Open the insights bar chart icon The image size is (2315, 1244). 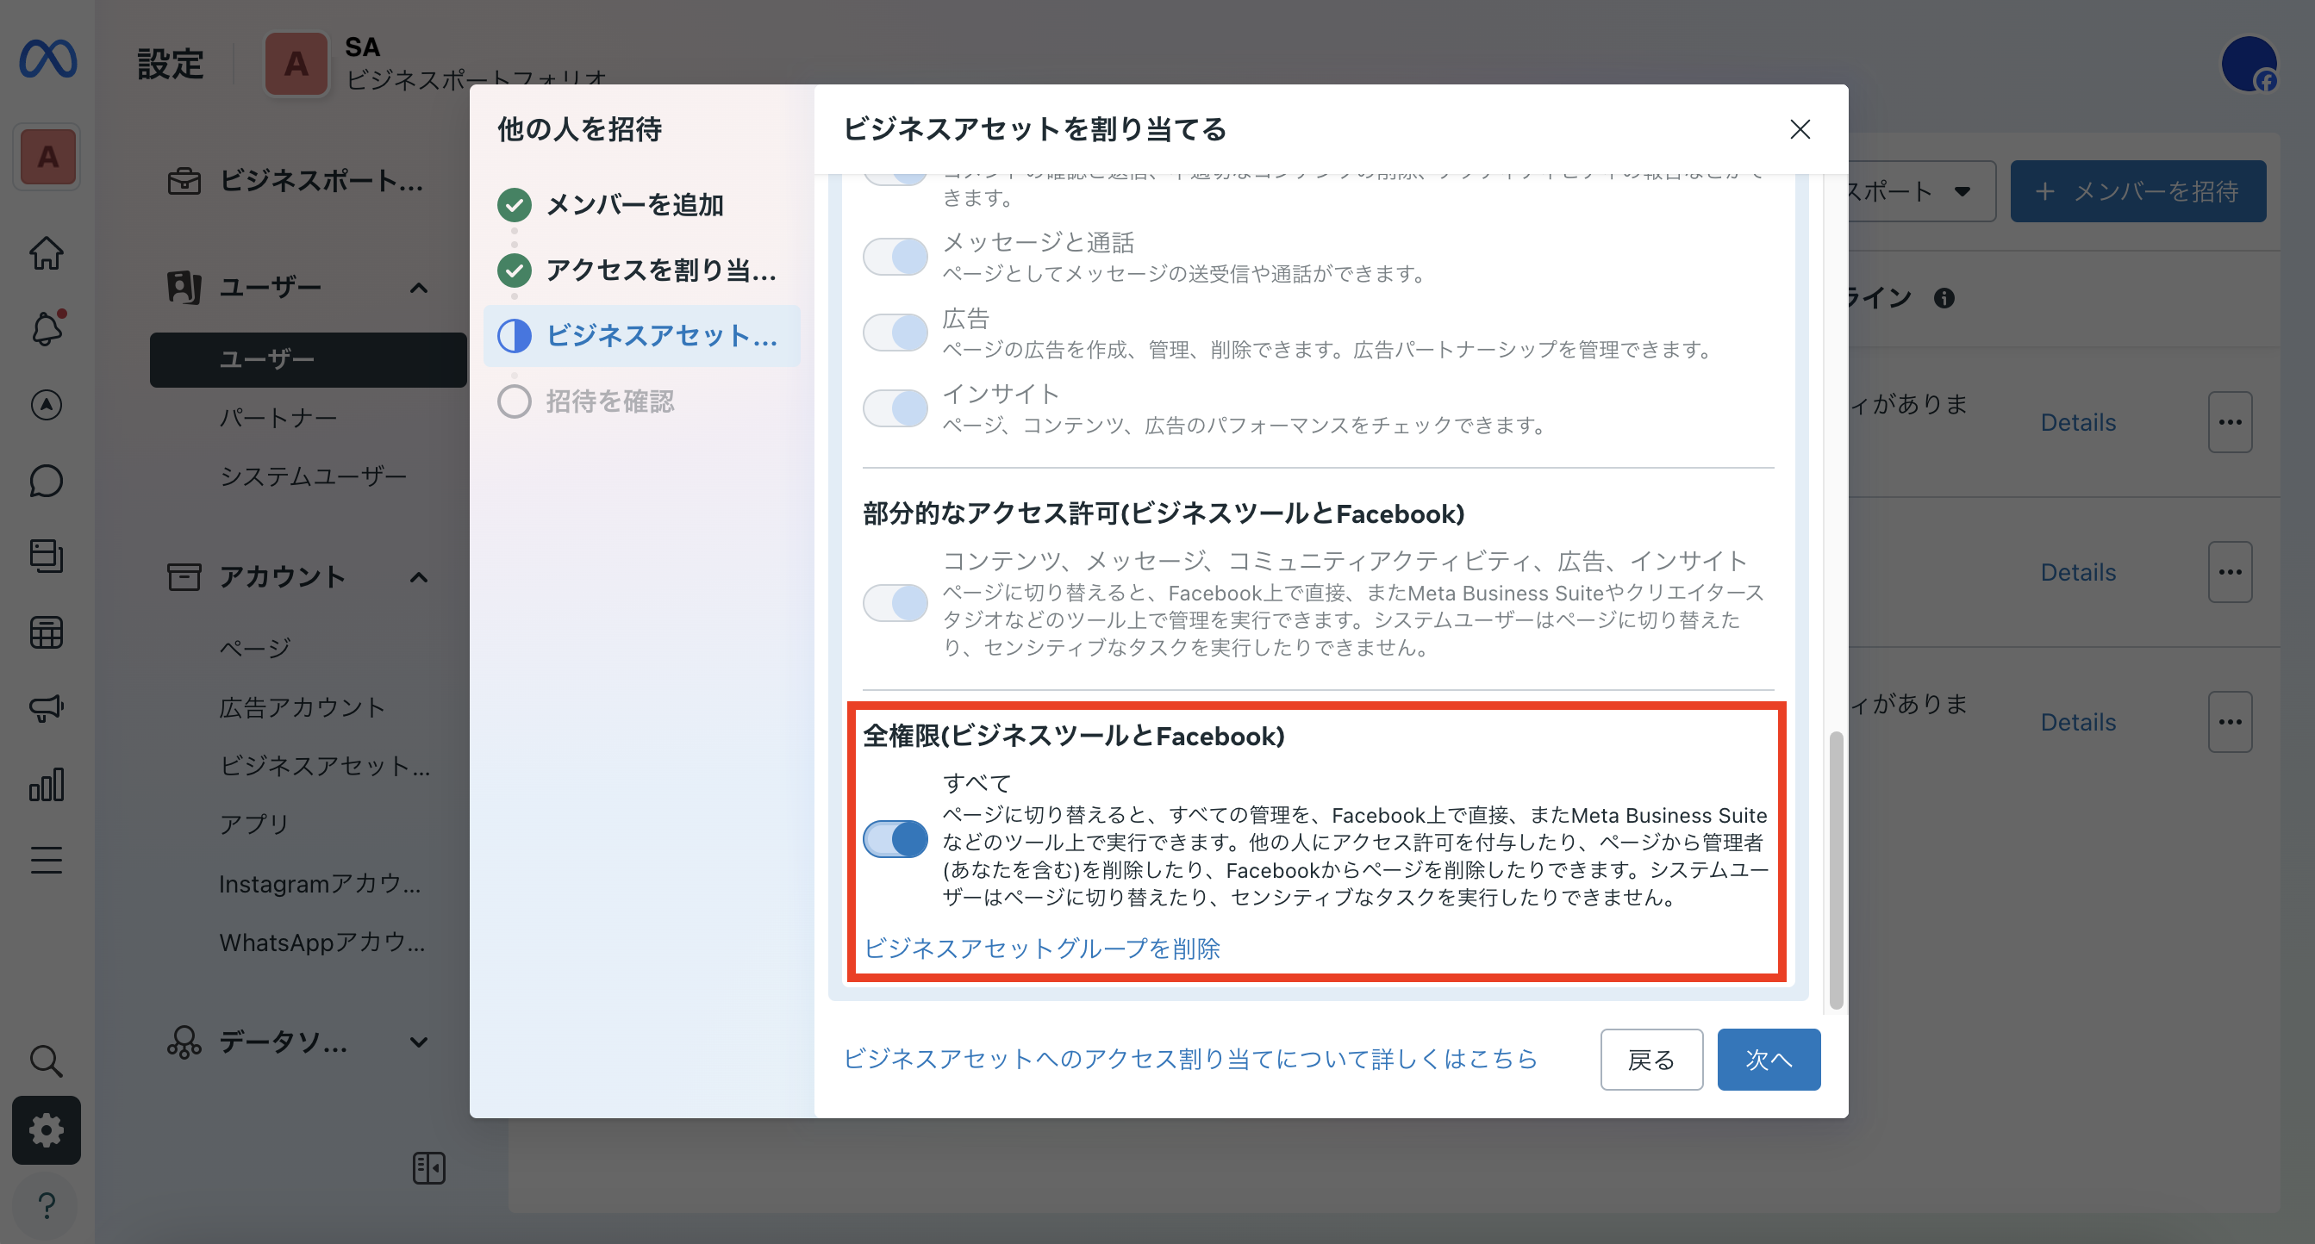[46, 784]
